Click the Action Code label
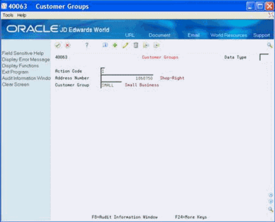This screenshot has width=275, height=222. (68, 71)
